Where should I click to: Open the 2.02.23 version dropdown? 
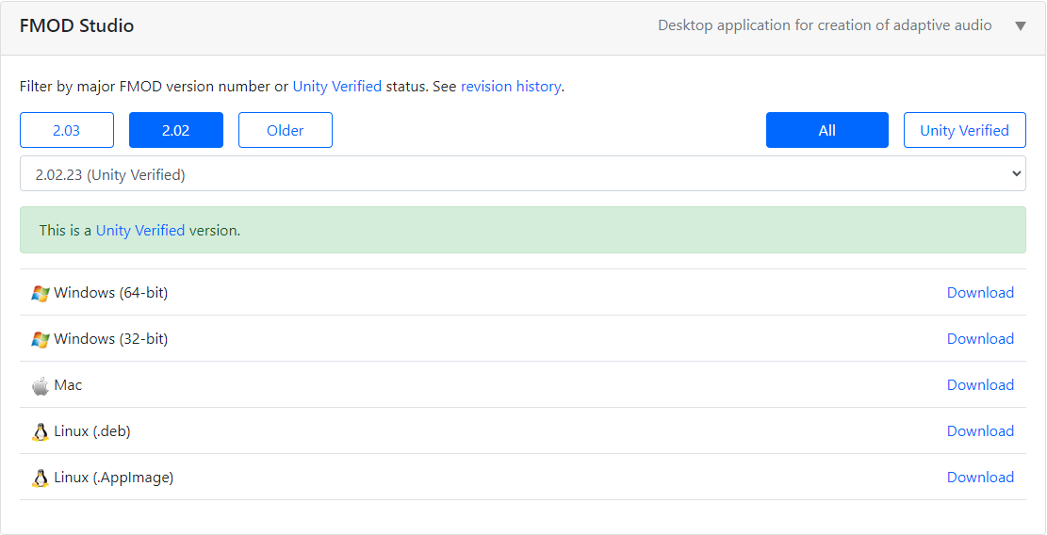point(523,174)
